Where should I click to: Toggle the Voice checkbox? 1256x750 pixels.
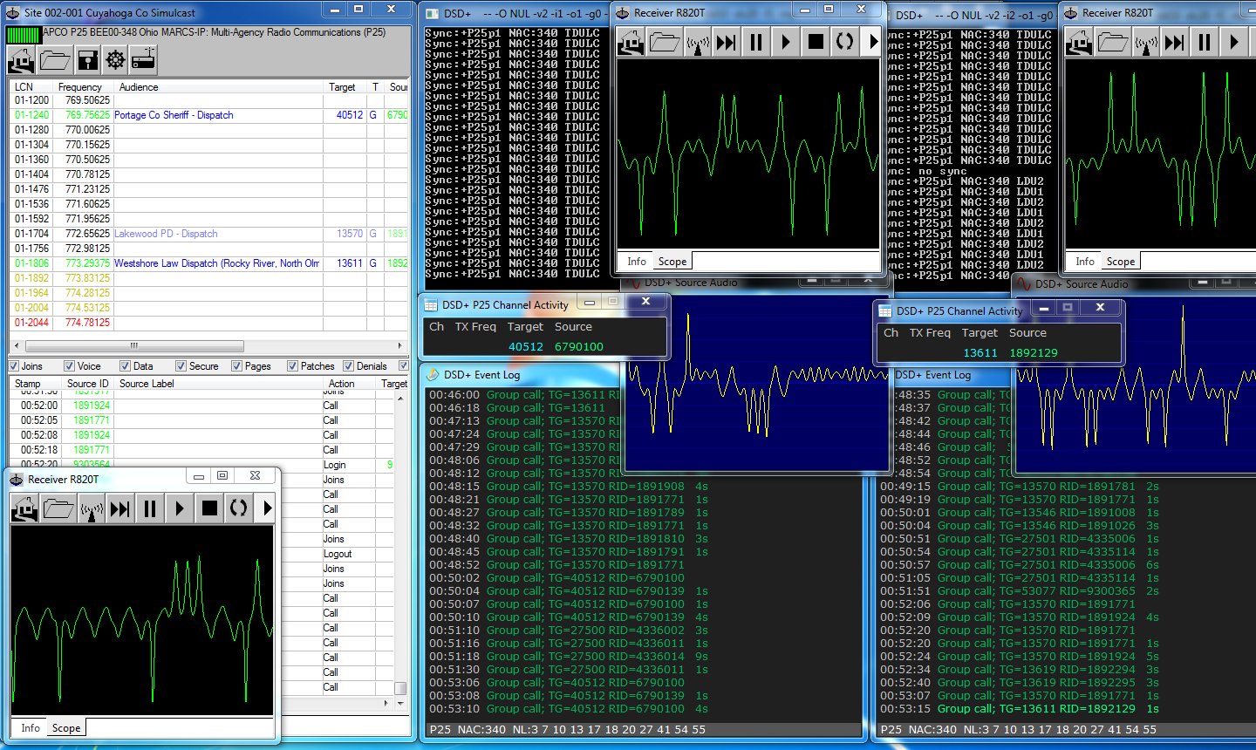tap(70, 366)
